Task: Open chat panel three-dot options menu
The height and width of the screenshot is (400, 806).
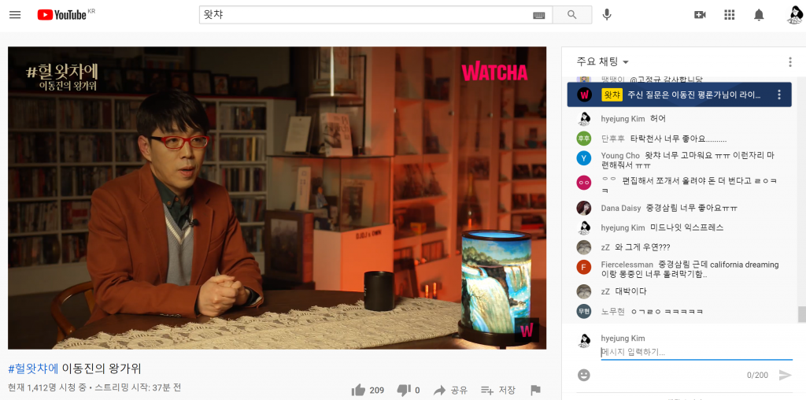Action: pyautogui.click(x=789, y=62)
